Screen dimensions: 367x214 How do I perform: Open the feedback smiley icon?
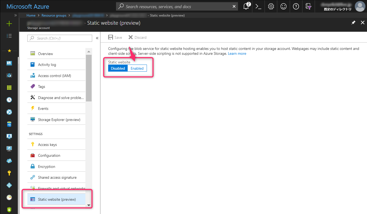click(x=283, y=6)
